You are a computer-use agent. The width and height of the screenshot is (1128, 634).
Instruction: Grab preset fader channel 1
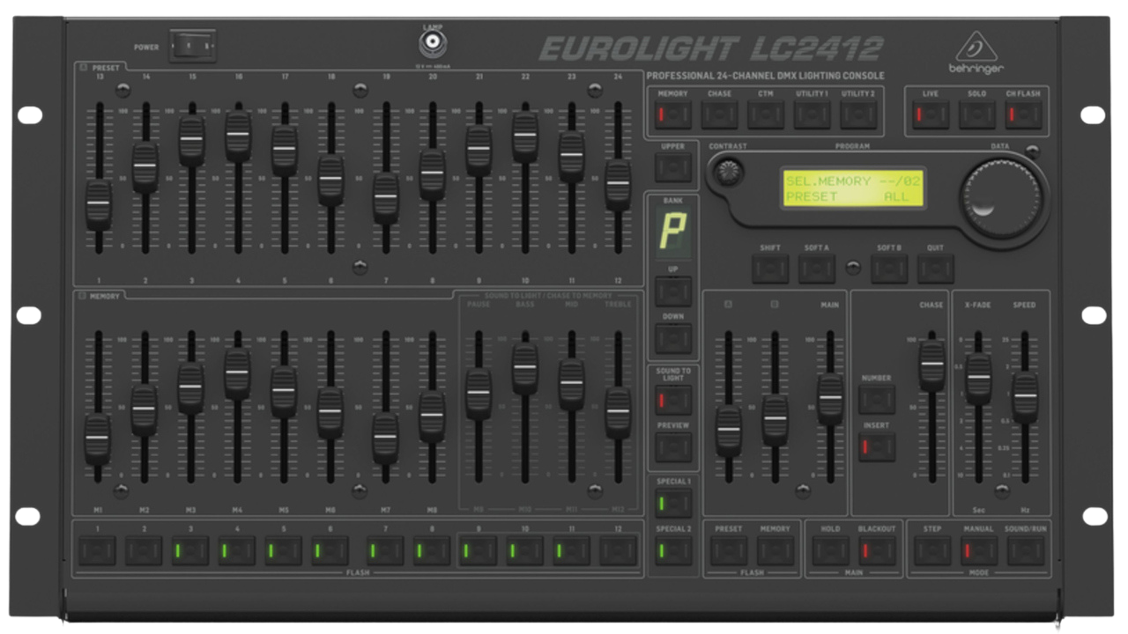pyautogui.click(x=99, y=204)
